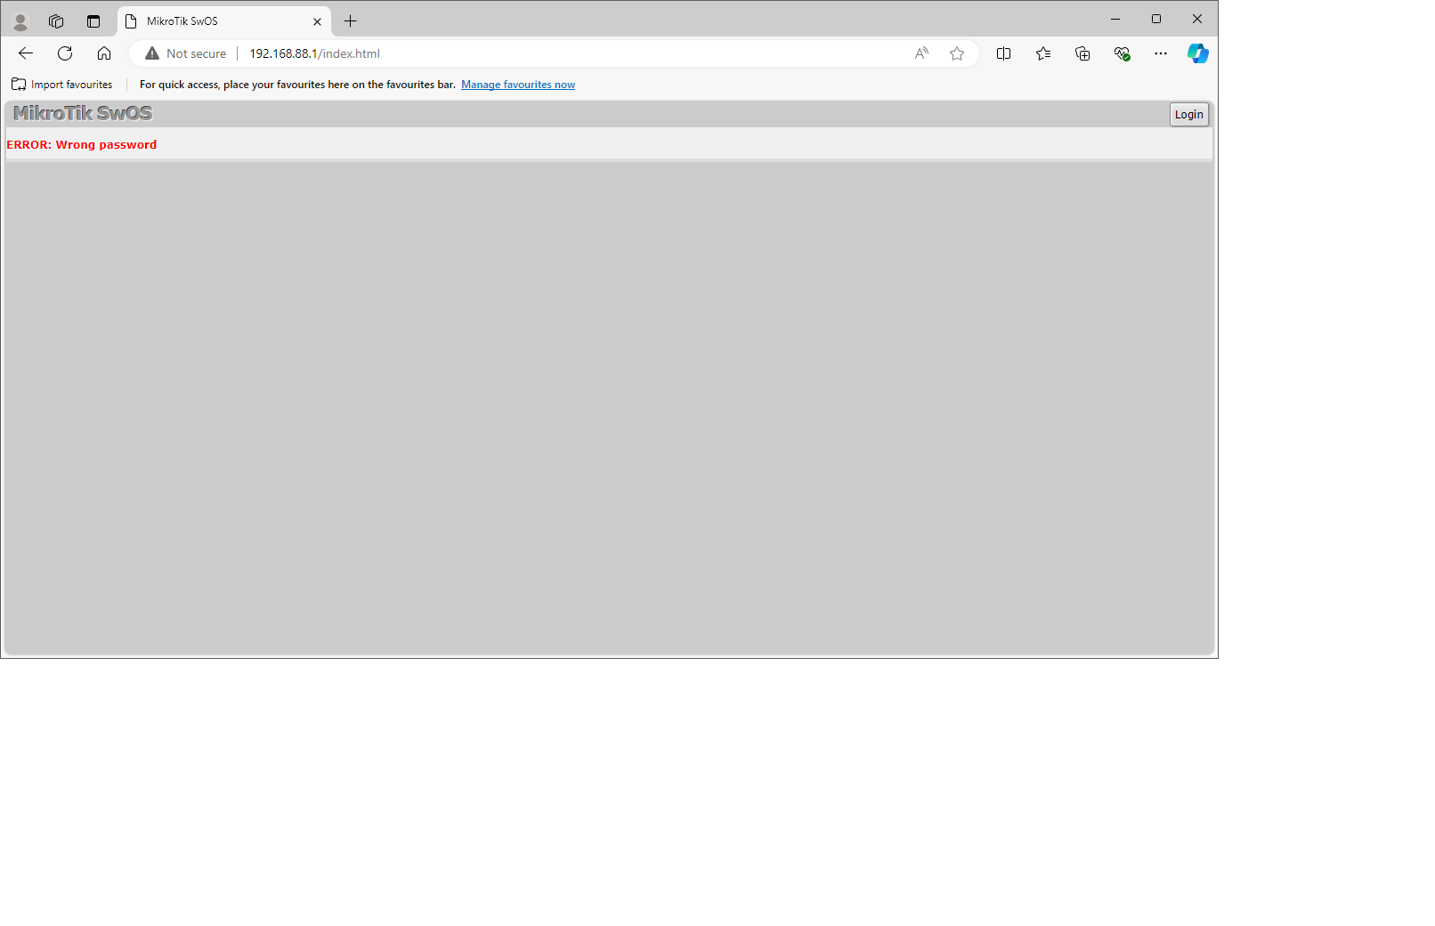The width and height of the screenshot is (1435, 926).
Task: Refresh the page with the reload icon
Action: pos(65,53)
